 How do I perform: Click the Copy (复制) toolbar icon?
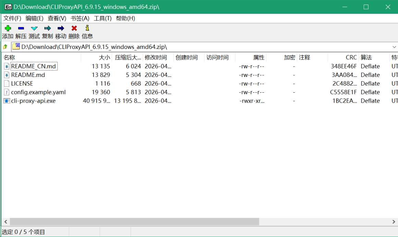pyautogui.click(x=47, y=28)
